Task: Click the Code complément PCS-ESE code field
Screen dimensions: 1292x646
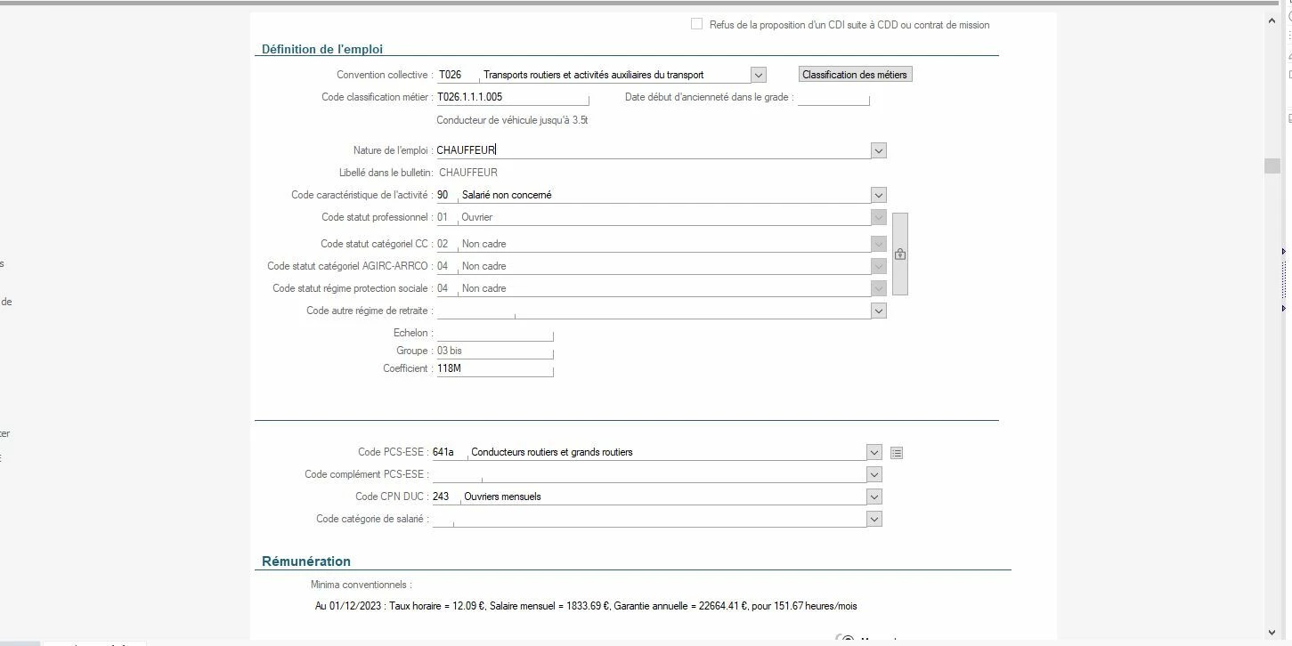Action: pos(457,474)
